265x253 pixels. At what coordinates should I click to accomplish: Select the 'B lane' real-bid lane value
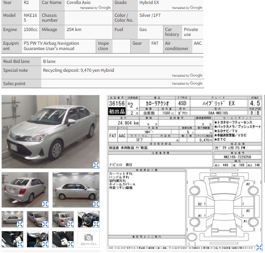[49, 61]
